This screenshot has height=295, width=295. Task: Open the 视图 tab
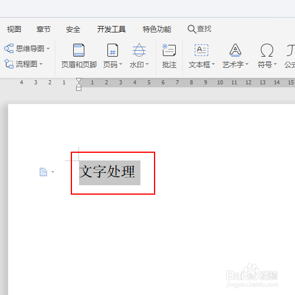14,29
